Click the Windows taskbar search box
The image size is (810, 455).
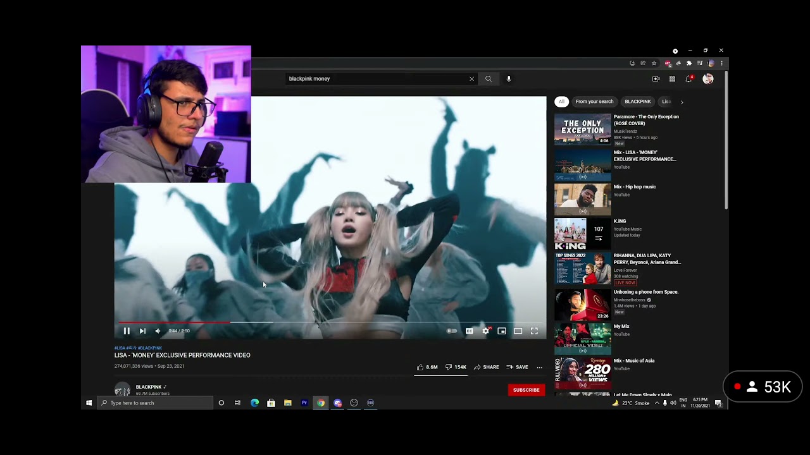[156, 403]
